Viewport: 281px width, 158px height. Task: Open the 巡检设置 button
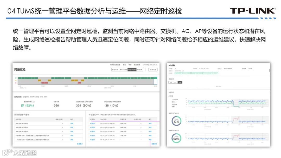[153, 70]
